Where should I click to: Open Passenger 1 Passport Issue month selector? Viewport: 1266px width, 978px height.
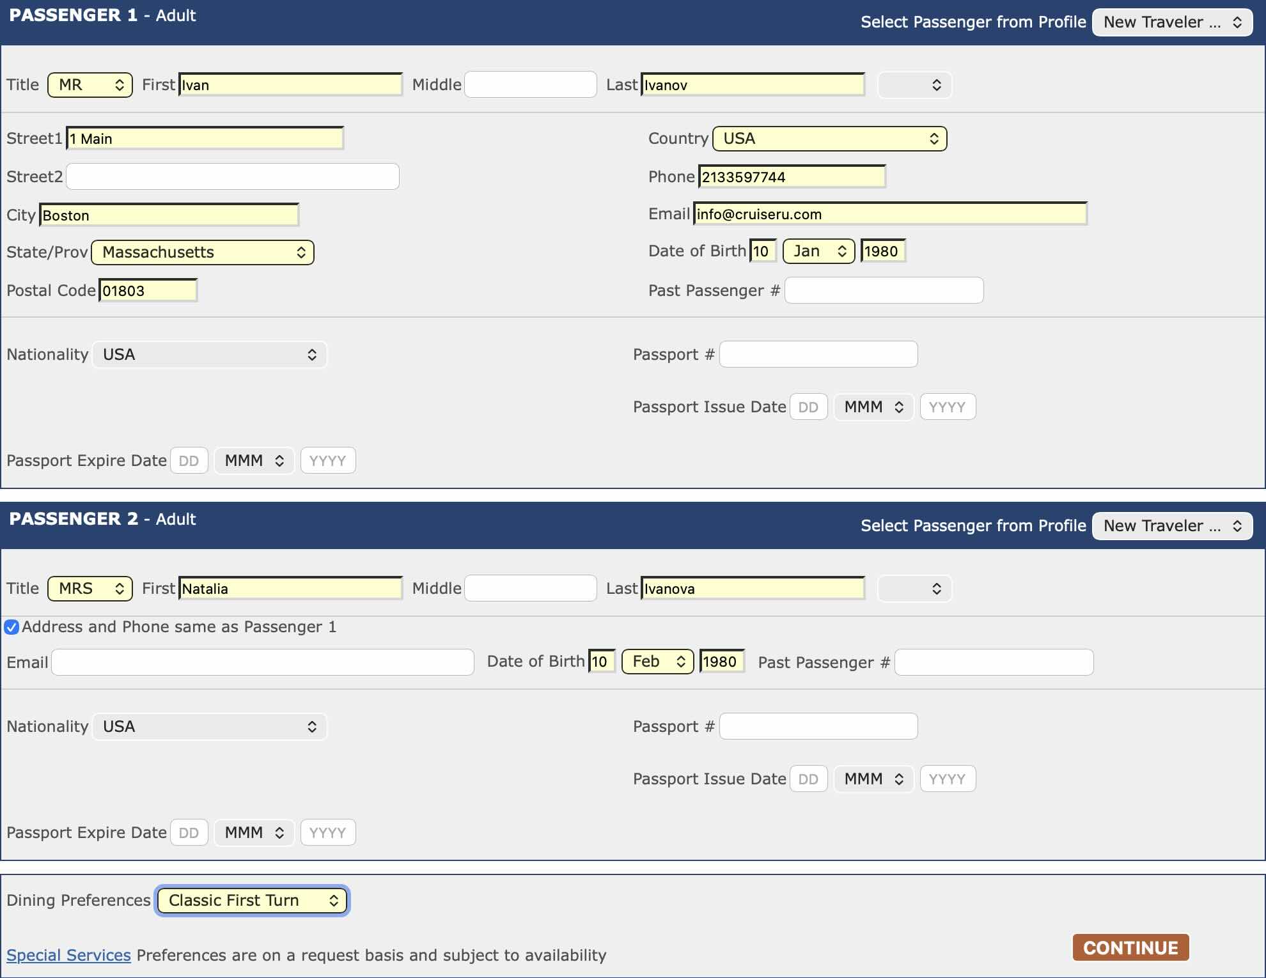point(873,407)
